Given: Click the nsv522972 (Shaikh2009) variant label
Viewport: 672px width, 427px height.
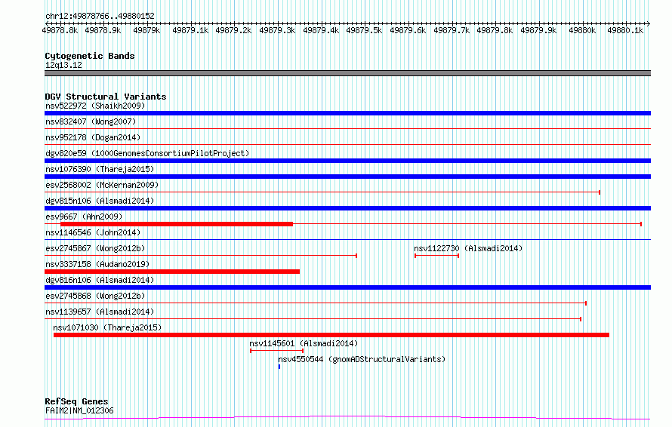Looking at the screenshot, I should coord(95,106).
